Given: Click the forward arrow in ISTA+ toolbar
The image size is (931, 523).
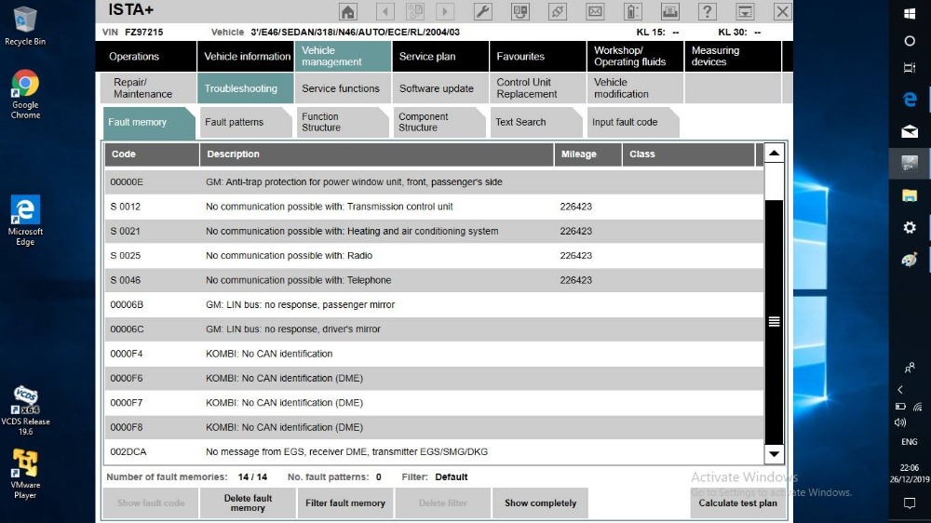Looking at the screenshot, I should (x=445, y=11).
